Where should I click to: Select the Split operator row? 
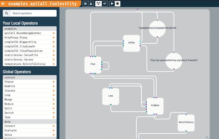pos(30,108)
